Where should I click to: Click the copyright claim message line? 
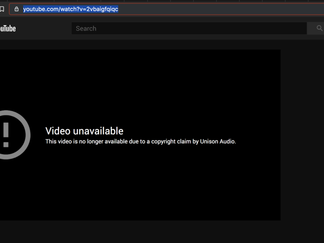point(140,141)
